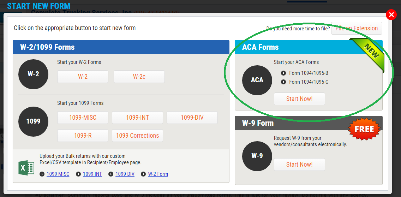Choose the 1099-MISC form button
The height and width of the screenshot is (197, 401).
click(x=83, y=118)
